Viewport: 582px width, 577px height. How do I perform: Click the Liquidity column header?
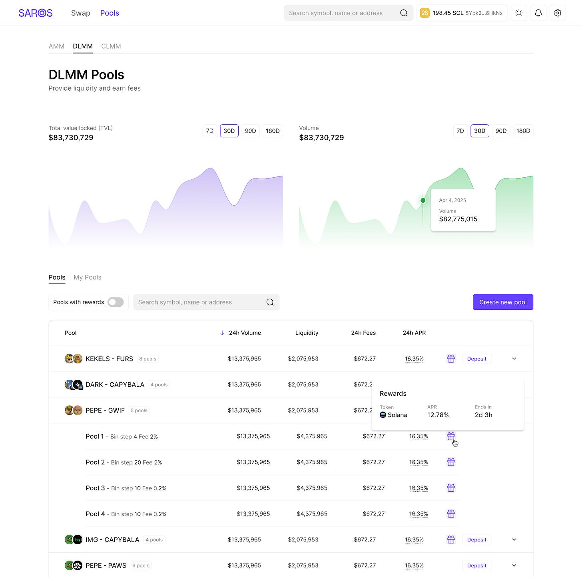tap(307, 333)
